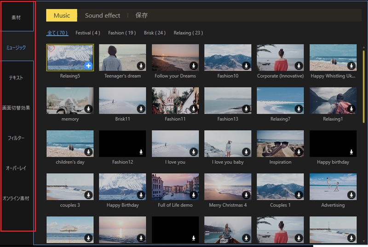Viewport: 368px width, 247px height.
Task: Filter music by Fashion (19)
Action: [122, 33]
